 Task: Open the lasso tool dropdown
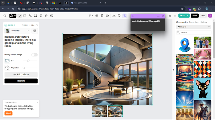click(x=91, y=16)
